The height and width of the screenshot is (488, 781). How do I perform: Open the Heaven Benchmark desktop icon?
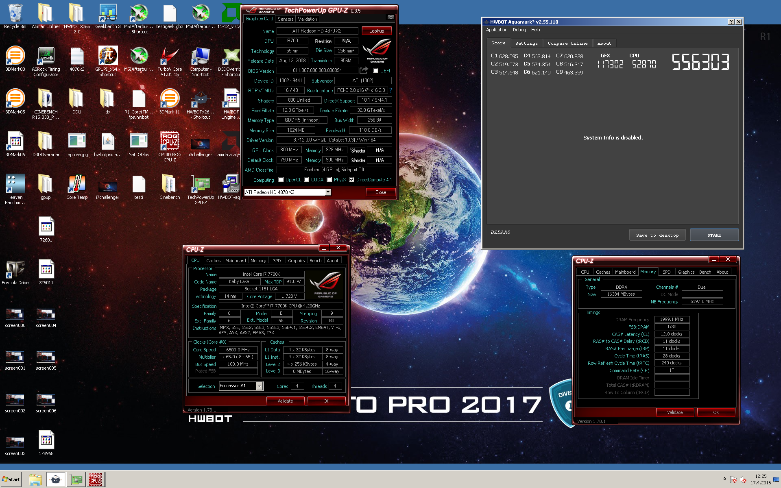(15, 189)
